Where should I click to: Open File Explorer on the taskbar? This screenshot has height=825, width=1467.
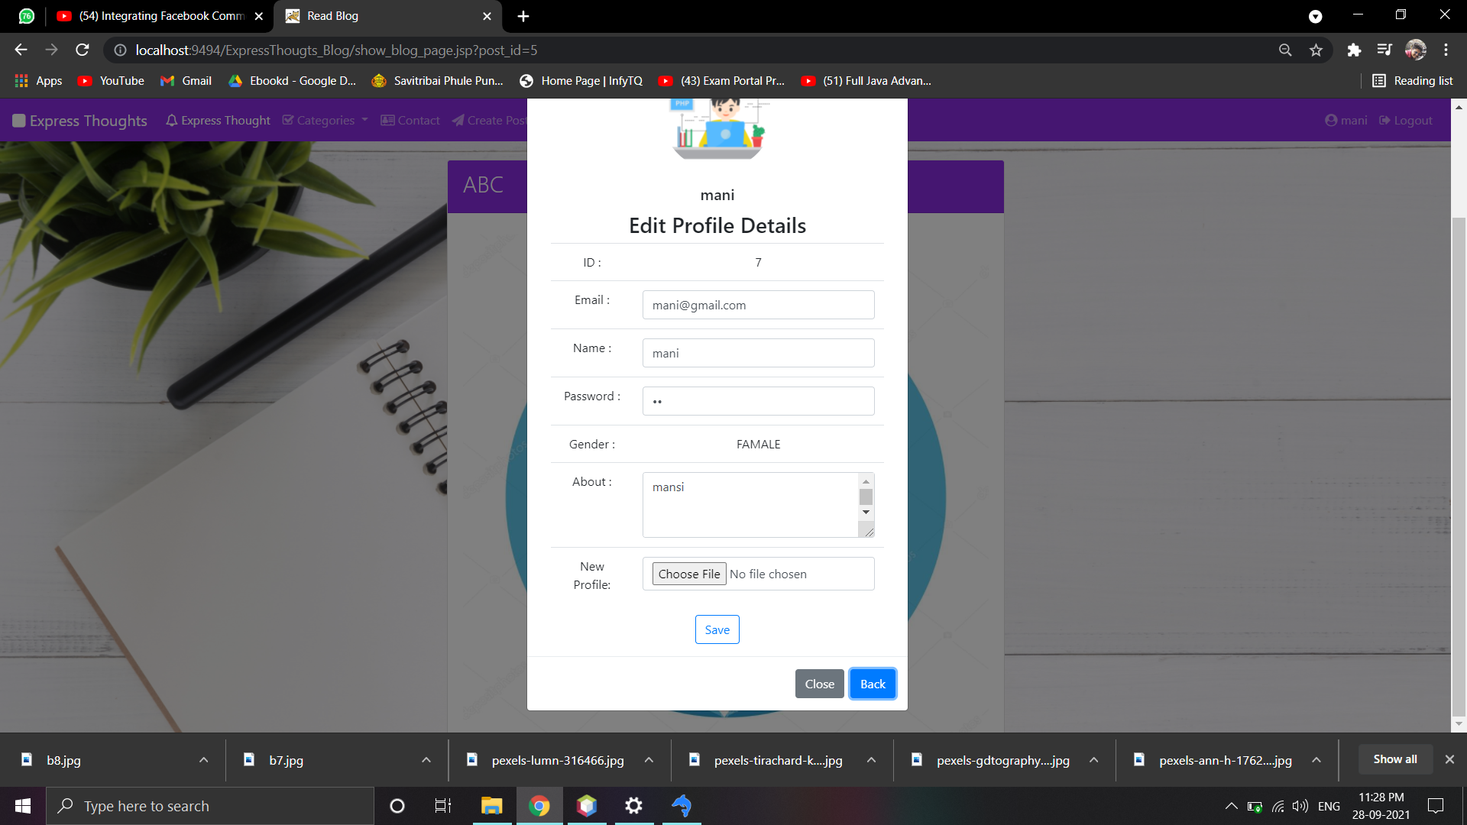[x=491, y=806]
